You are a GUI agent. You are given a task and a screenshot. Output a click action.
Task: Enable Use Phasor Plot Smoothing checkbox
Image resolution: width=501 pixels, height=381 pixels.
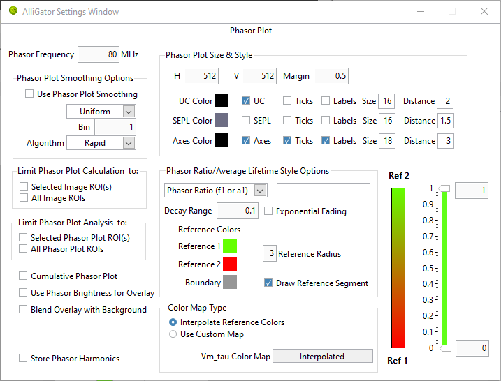click(29, 94)
